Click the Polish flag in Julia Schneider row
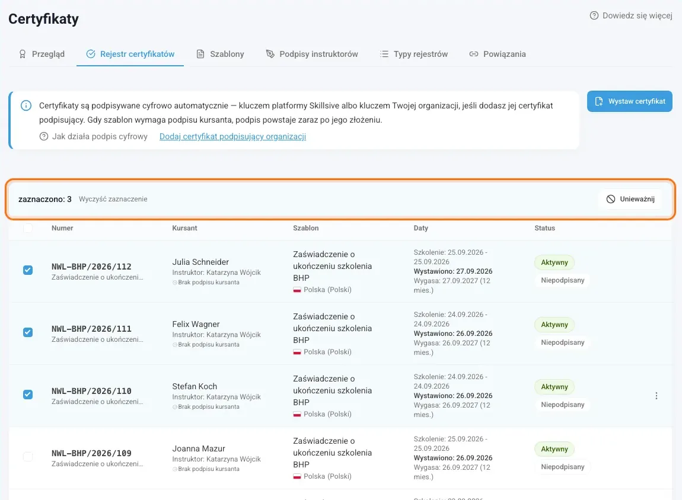682x500 pixels. pos(297,290)
